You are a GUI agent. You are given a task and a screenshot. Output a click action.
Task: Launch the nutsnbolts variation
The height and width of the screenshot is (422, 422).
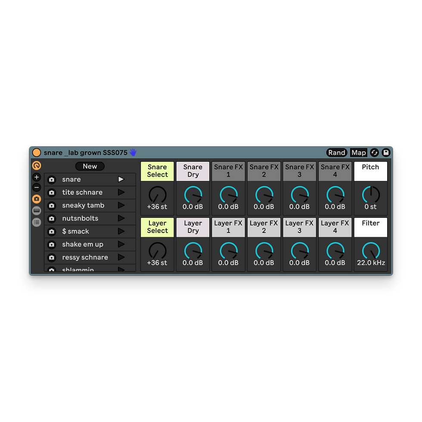pyautogui.click(x=121, y=218)
